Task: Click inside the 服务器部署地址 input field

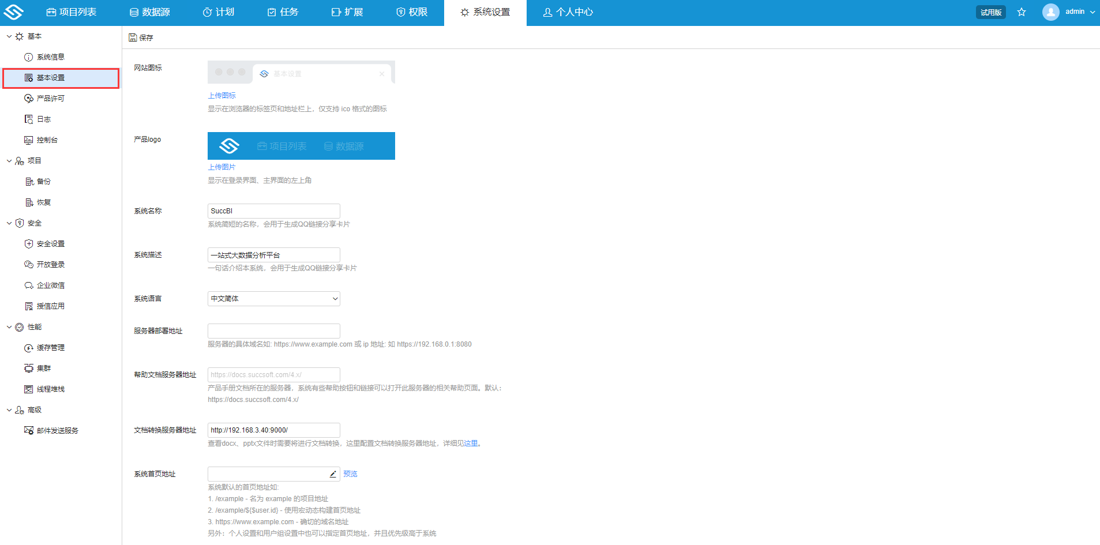Action: (273, 330)
